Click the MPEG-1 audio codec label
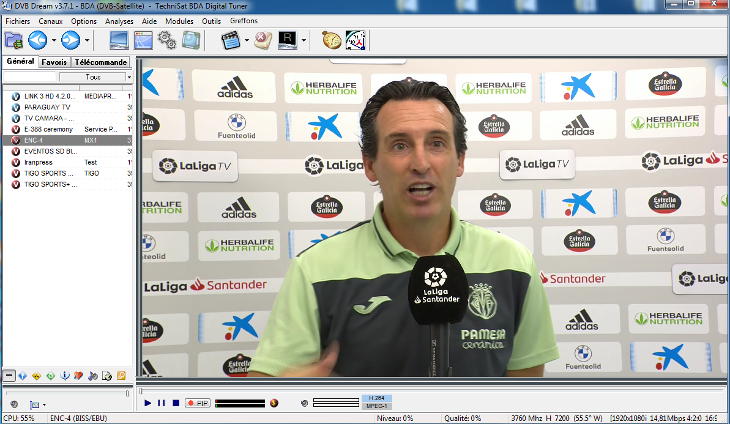Screen dimensions: 730x424 point(377,406)
